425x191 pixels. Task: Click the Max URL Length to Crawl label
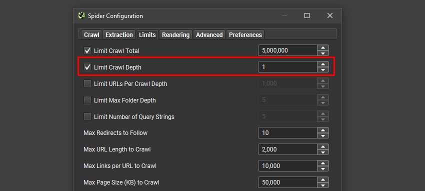[117, 149]
